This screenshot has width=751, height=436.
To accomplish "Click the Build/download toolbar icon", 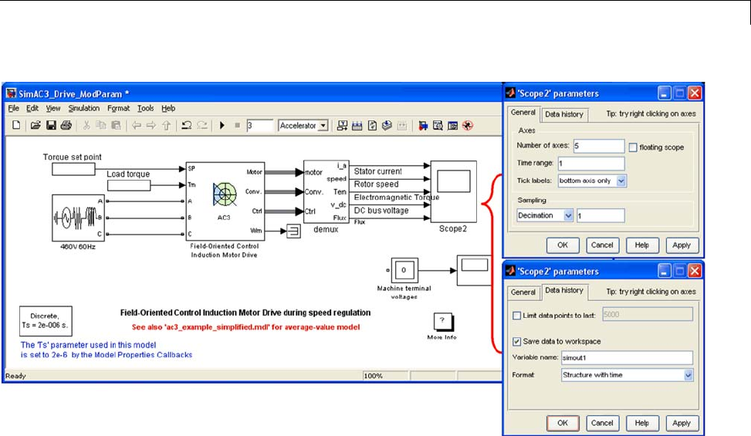I will (387, 125).
